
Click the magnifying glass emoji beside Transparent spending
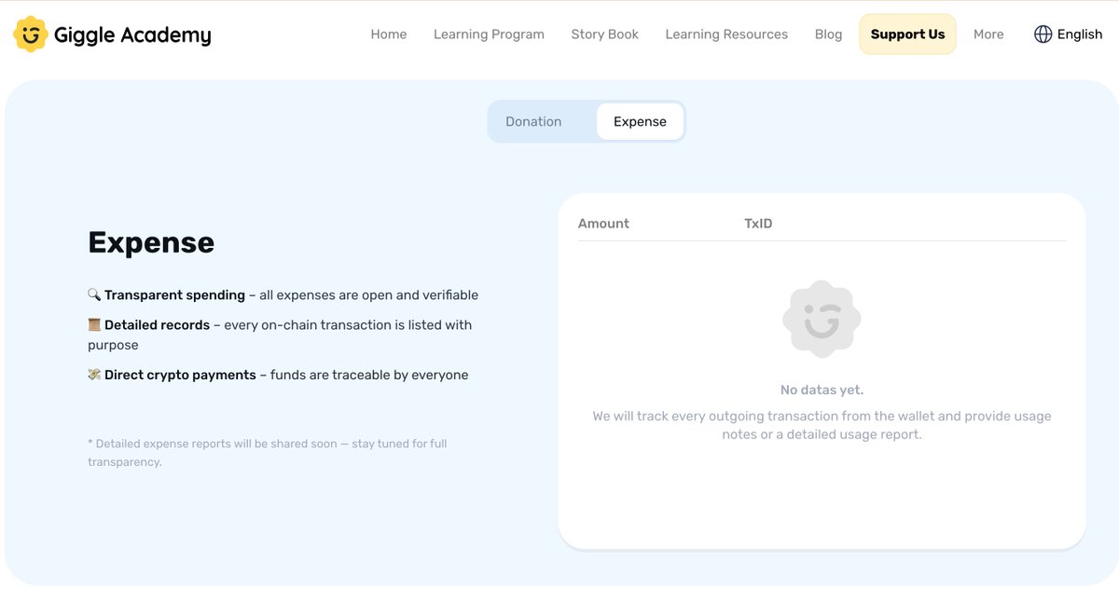(94, 294)
